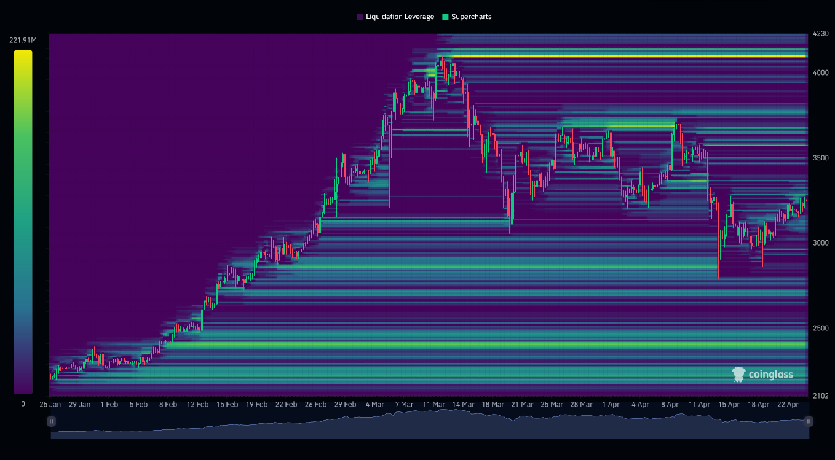
Task: Click the bright yellow liquidation band near 4100
Action: [x=615, y=56]
